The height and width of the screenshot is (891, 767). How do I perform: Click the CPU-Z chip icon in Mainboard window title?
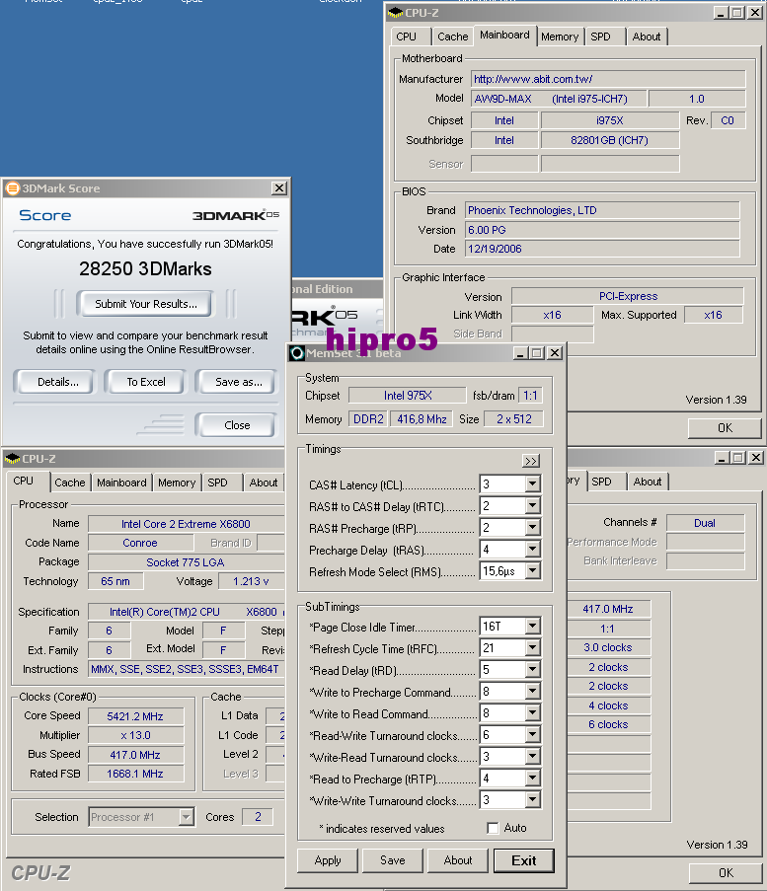tap(395, 13)
